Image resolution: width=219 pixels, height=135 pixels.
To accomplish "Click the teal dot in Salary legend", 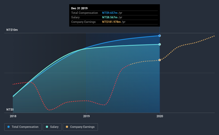I will [x=47, y=127].
